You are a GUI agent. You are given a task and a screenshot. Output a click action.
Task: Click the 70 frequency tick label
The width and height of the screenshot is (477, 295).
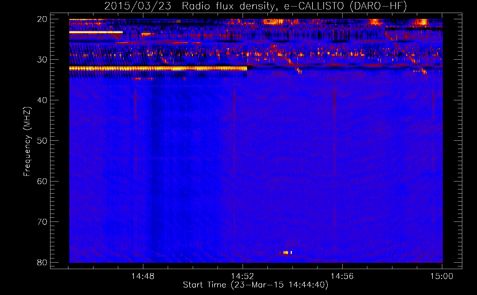pyautogui.click(x=42, y=222)
